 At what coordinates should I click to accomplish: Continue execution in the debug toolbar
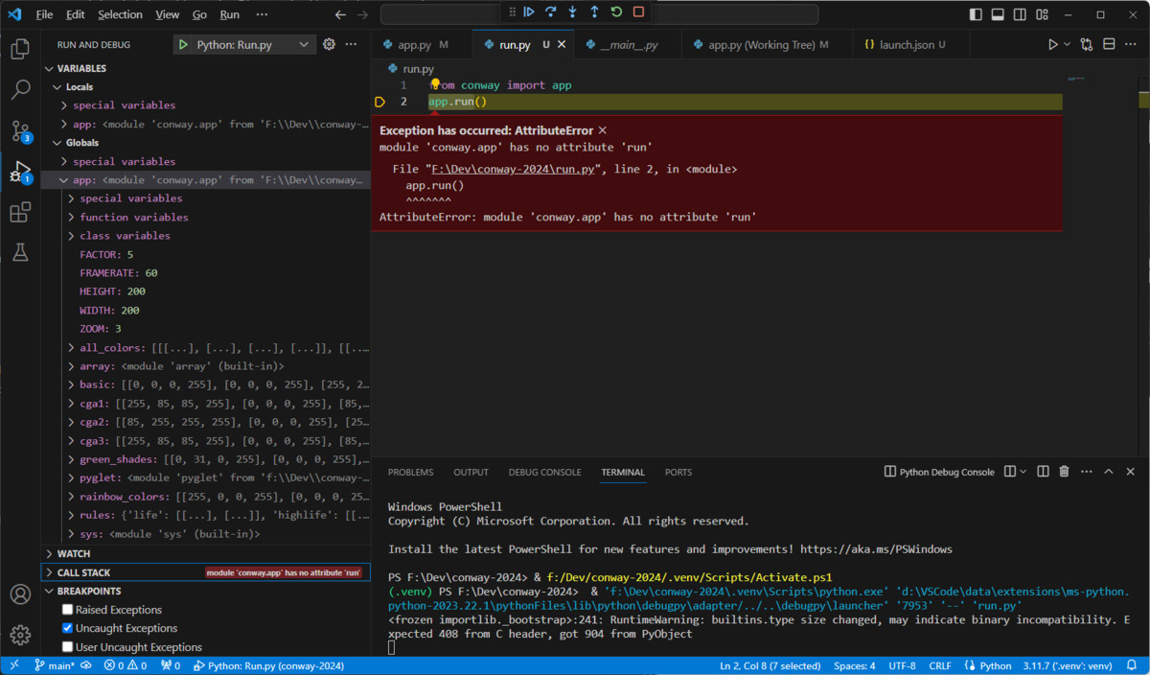(529, 12)
